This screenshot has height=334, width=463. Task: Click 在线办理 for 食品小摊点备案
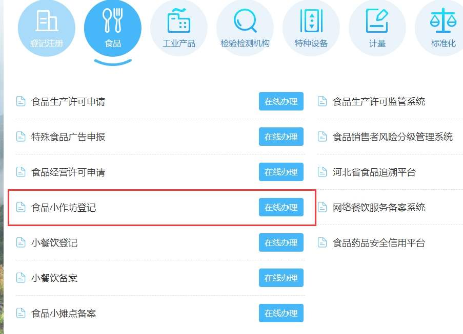coord(281,313)
